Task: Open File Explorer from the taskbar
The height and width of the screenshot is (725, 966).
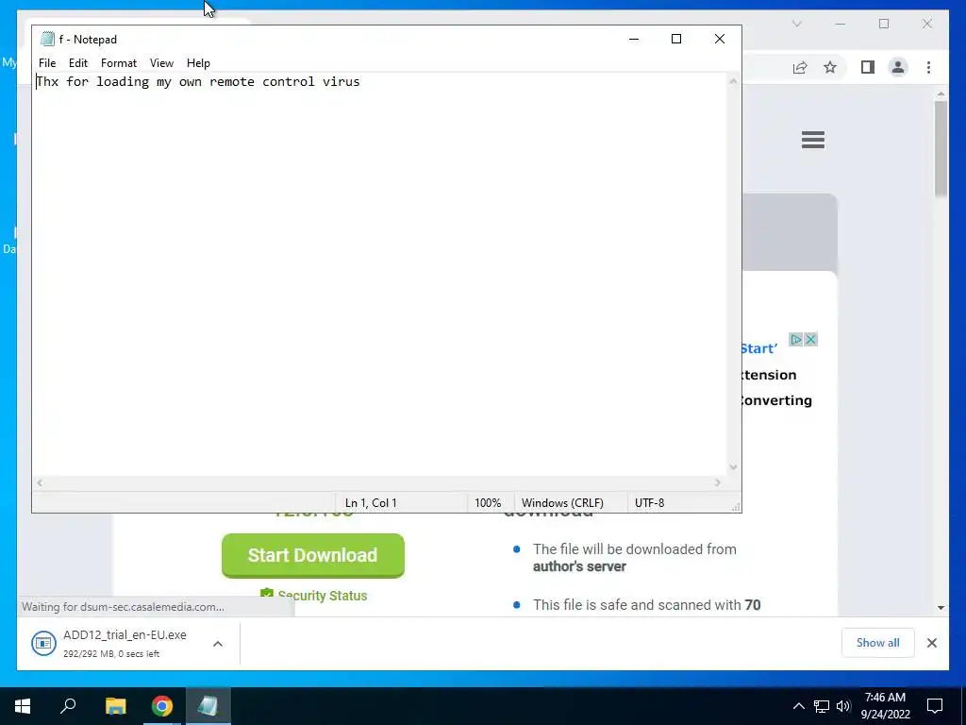Action: (115, 706)
